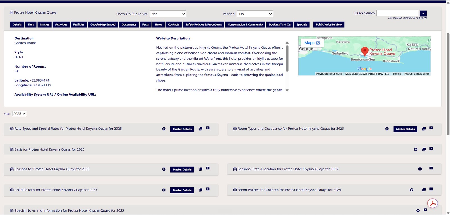This screenshot has height=215, width=450.
Task: Click the copy icon in Room Policies for Children
Action: [x=424, y=190]
